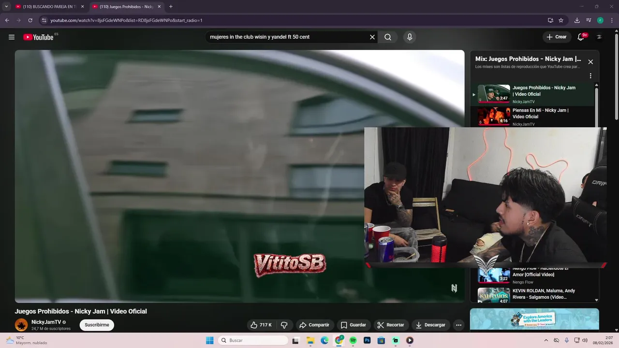Click the Explore America advertisement banner

(x=534, y=319)
